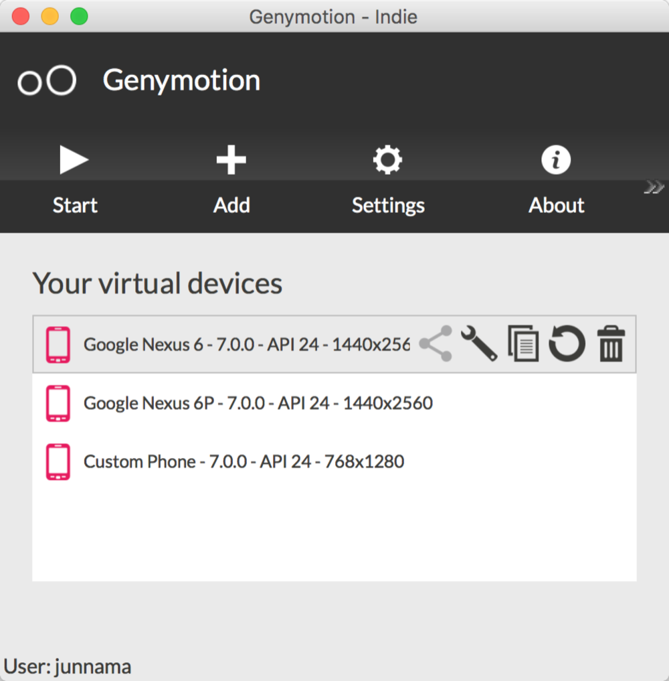669x681 pixels.
Task: Click the Genymotion logo circles
Action: [47, 80]
